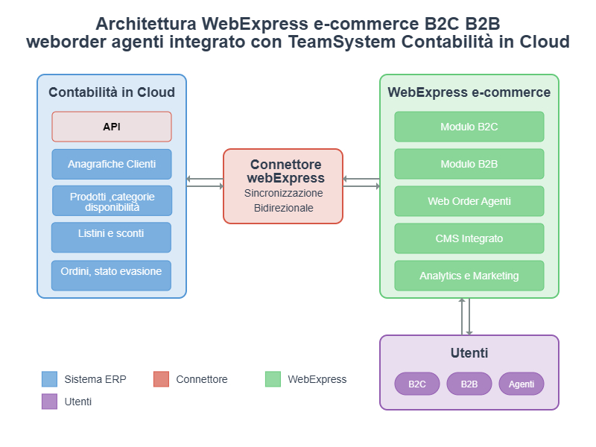Image resolution: width=596 pixels, height=447 pixels.
Task: Click the Connettore webExpress central box
Action: click(x=283, y=186)
